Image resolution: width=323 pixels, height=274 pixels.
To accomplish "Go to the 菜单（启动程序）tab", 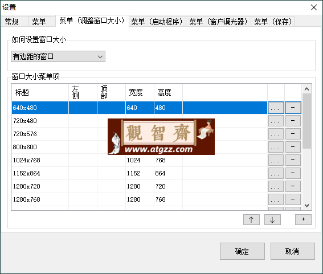I will click(157, 22).
